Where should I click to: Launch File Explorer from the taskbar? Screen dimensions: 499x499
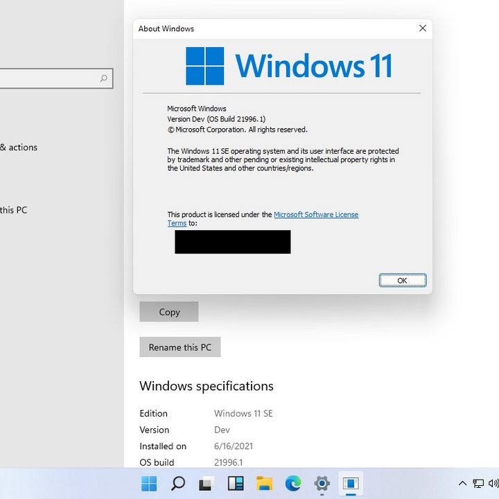click(x=265, y=484)
